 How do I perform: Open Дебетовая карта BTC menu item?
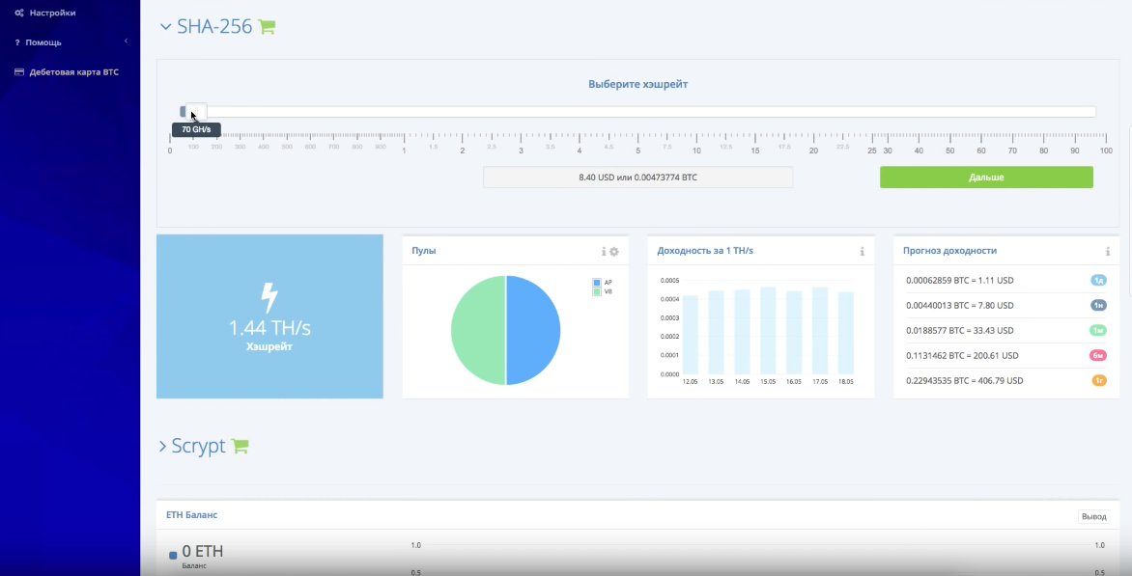pos(73,72)
